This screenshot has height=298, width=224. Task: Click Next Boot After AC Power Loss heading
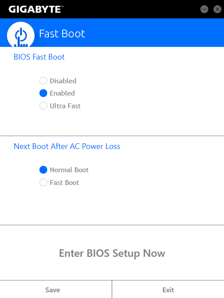pyautogui.click(x=67, y=146)
